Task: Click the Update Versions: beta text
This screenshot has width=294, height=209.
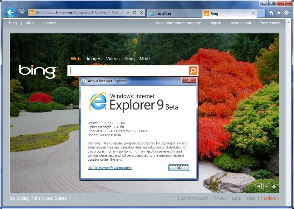Action: pos(104,135)
